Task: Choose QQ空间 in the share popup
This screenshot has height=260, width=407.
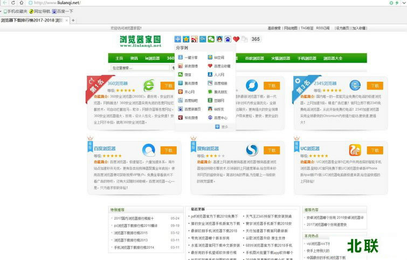Action: (216, 57)
